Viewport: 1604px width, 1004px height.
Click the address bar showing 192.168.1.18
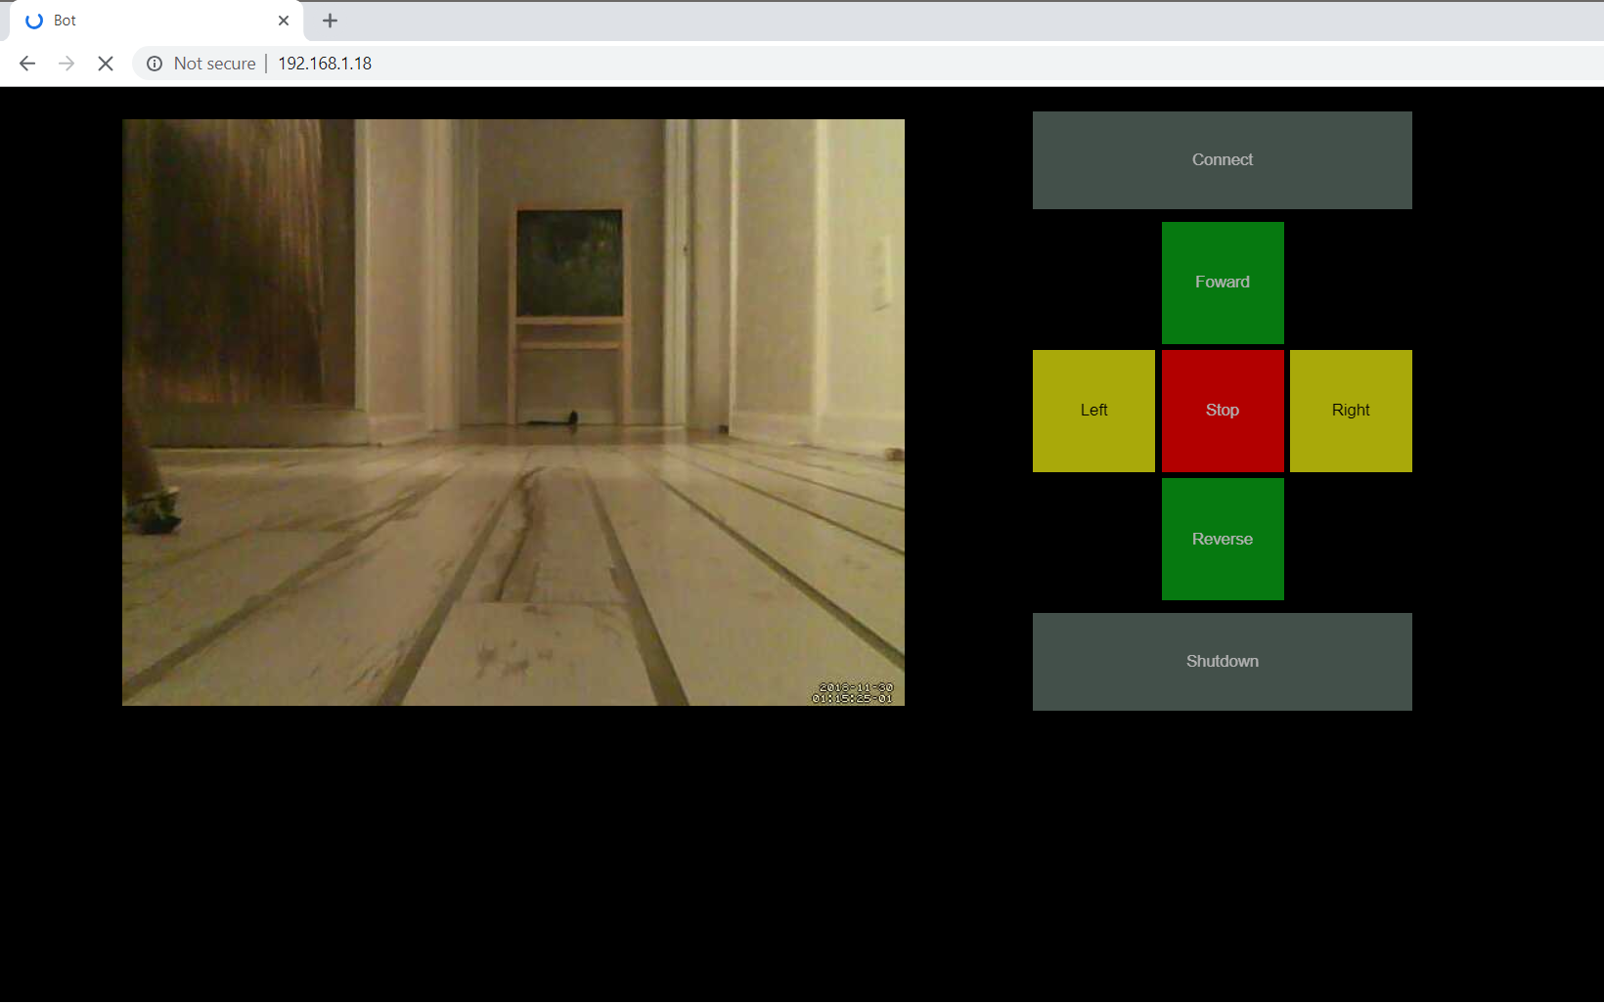tap(324, 63)
